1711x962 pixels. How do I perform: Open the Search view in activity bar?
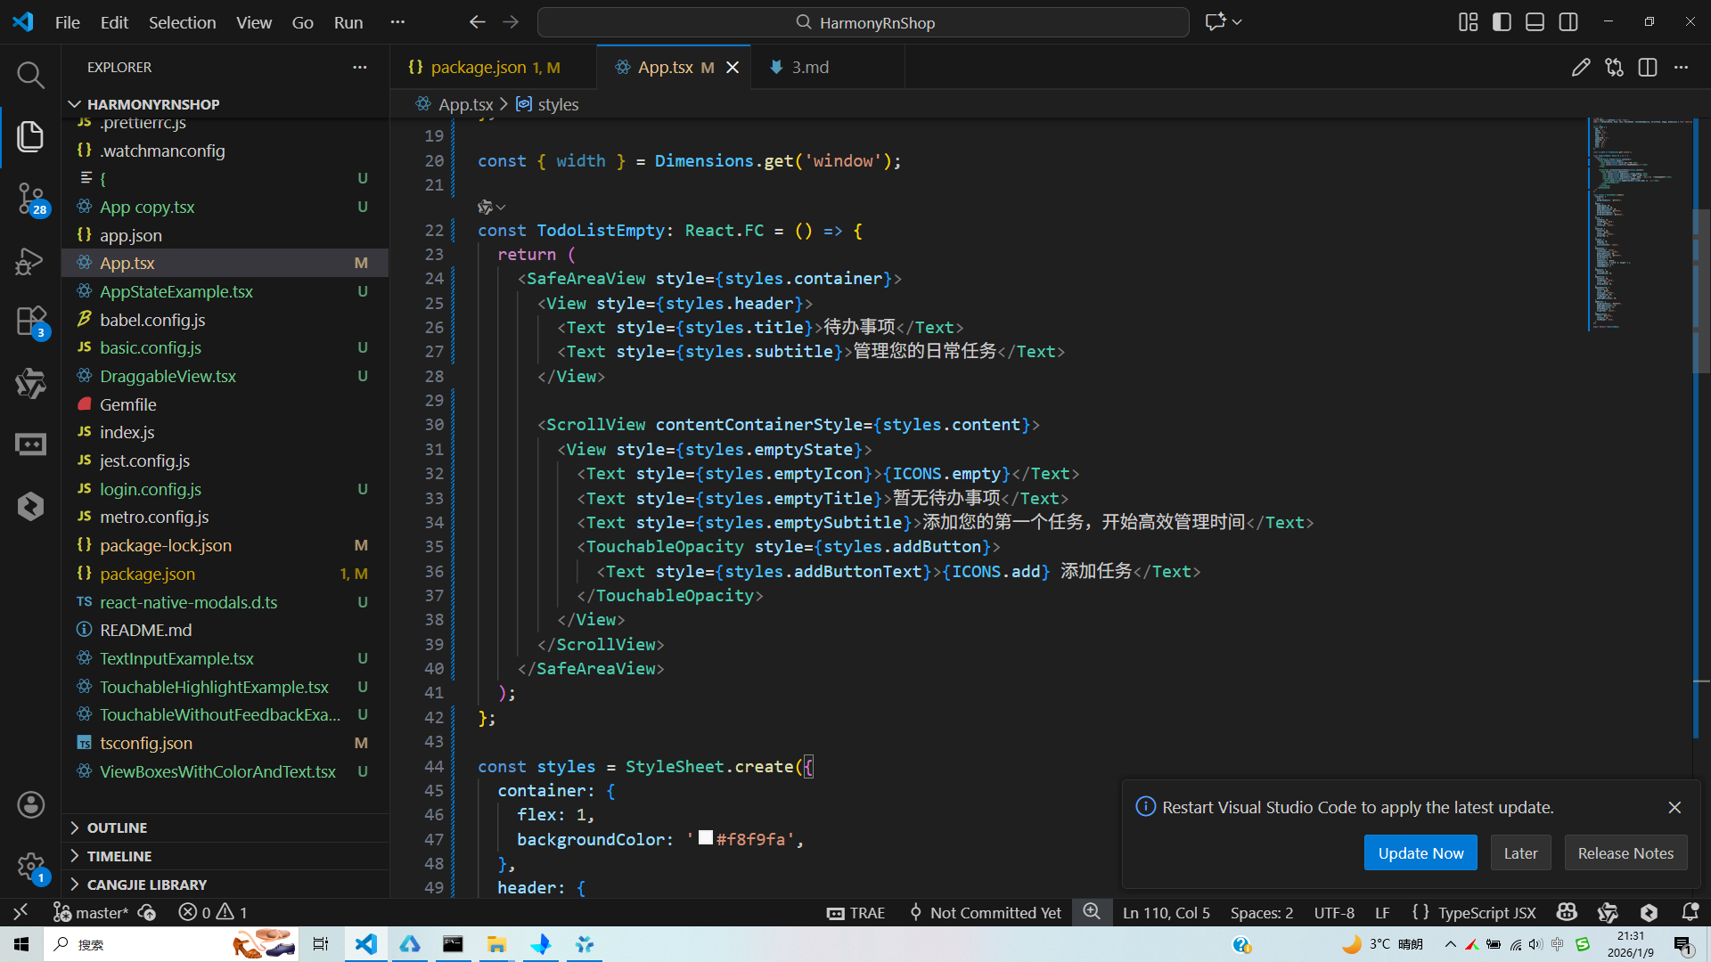pyautogui.click(x=30, y=75)
